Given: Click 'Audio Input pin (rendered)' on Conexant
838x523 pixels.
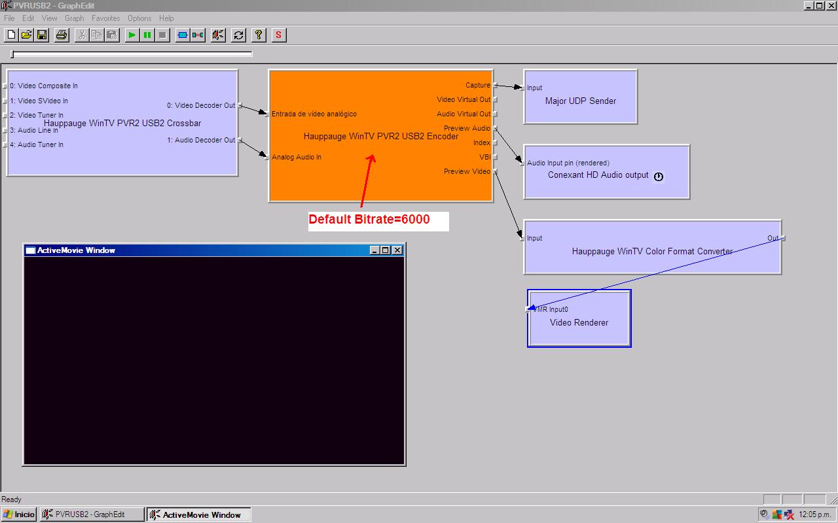Looking at the screenshot, I should pos(522,163).
